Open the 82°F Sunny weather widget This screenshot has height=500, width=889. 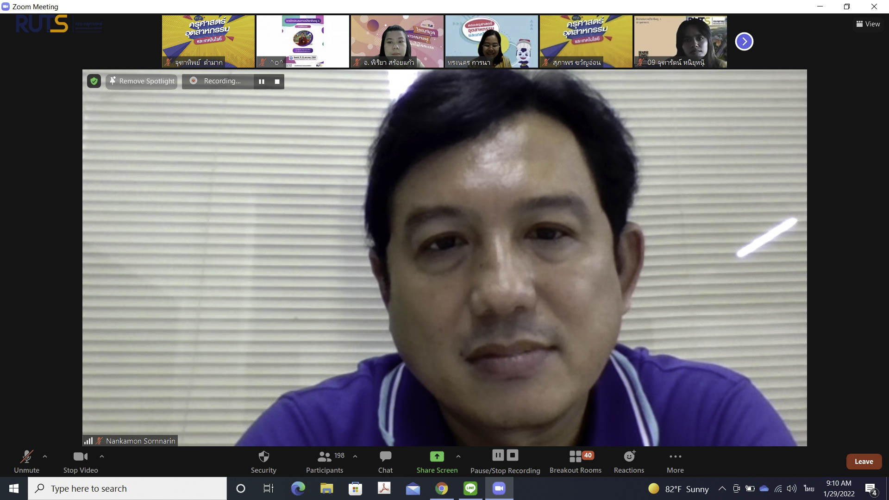click(x=679, y=489)
